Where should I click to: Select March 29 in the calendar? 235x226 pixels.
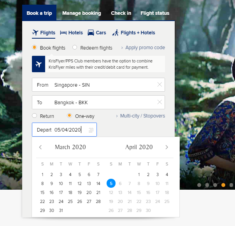tap(42, 210)
